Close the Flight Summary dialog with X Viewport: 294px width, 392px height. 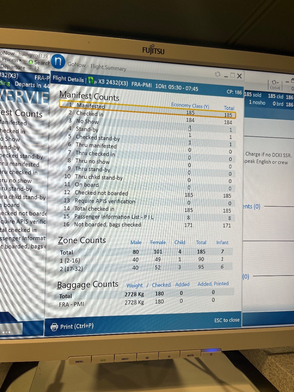pyautogui.click(x=239, y=76)
